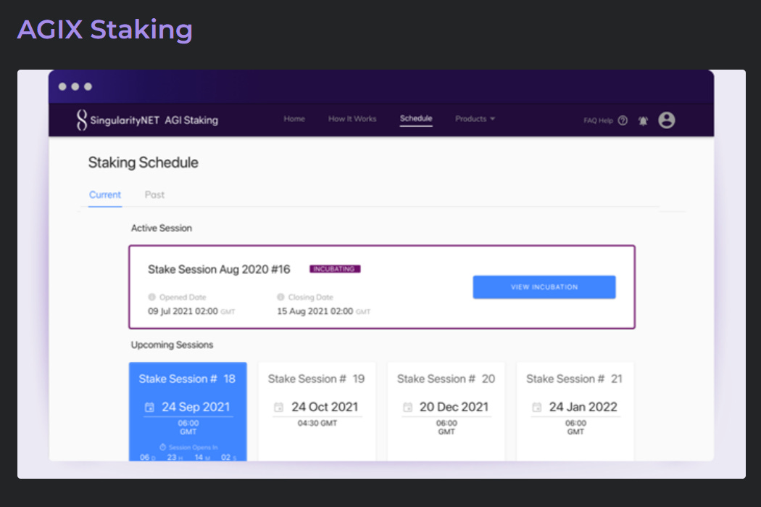Click the SingularityNET logo icon

pos(81,120)
